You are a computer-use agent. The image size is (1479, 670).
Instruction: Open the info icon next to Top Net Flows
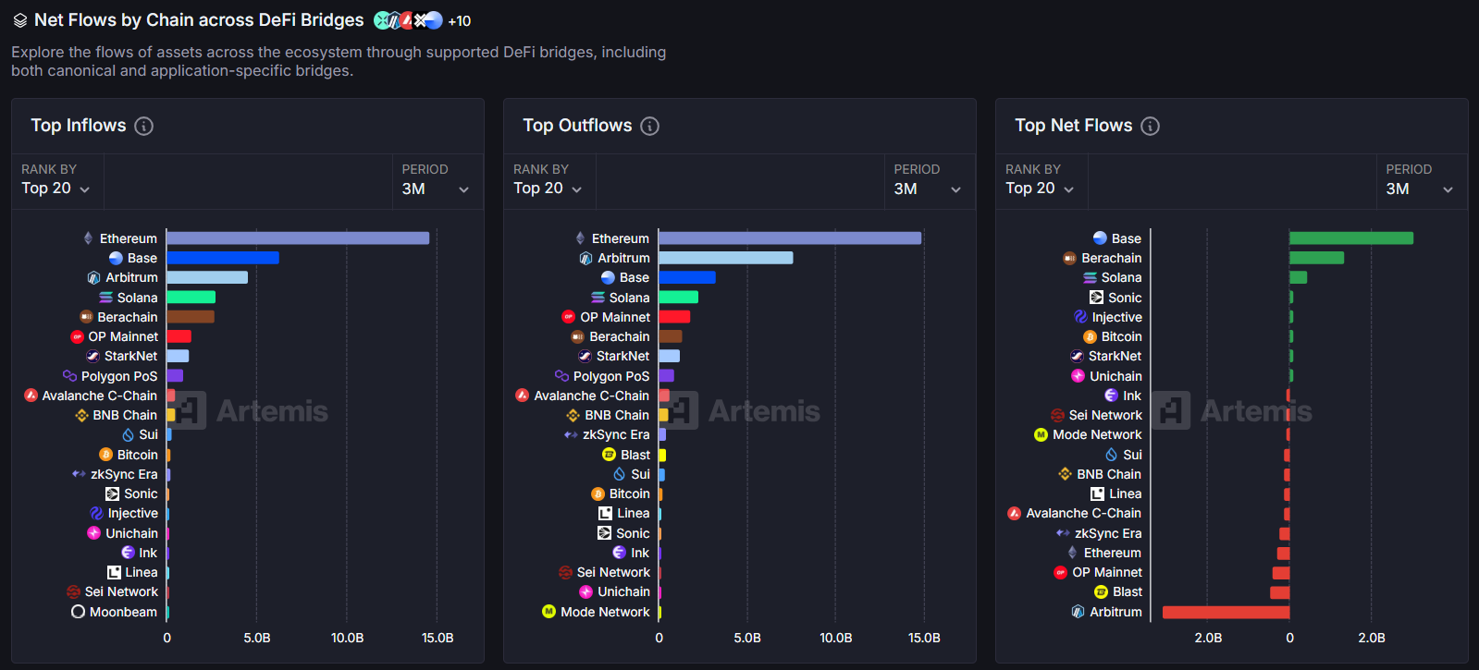(1150, 126)
